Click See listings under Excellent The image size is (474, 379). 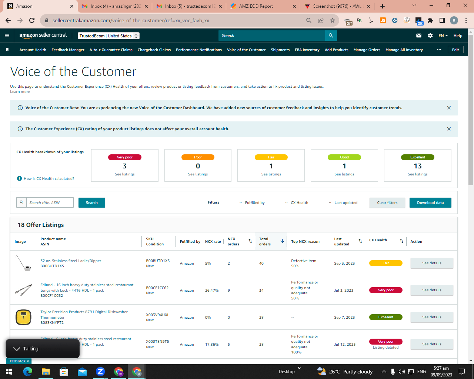click(x=418, y=174)
